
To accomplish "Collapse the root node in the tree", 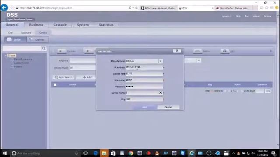I will 6,55.
